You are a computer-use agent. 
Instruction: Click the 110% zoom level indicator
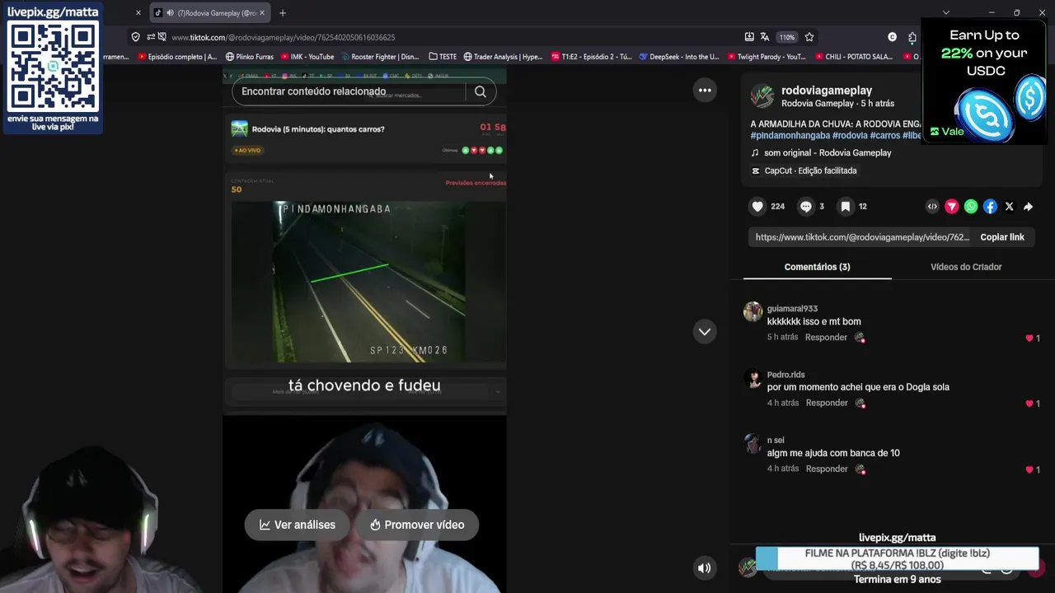click(x=787, y=37)
